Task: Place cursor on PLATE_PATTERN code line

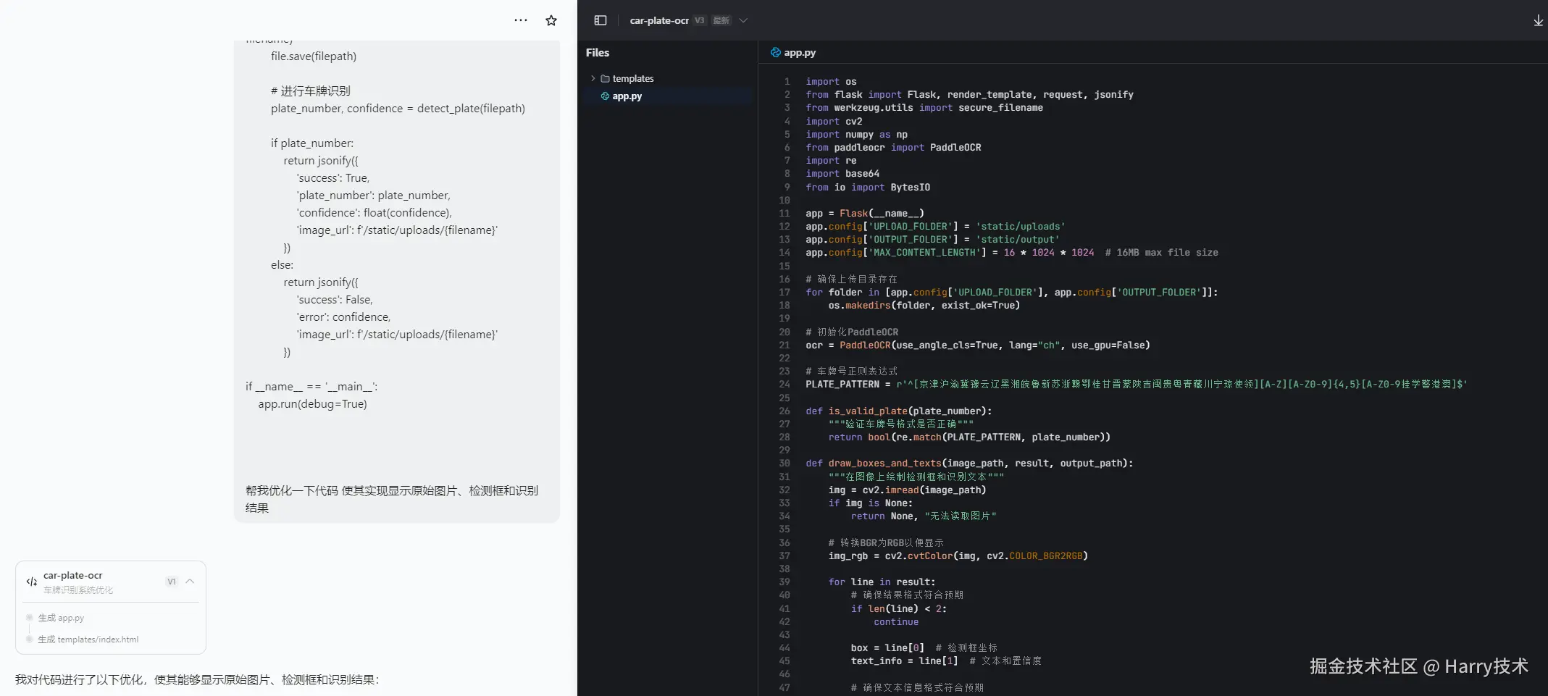Action: [842, 385]
